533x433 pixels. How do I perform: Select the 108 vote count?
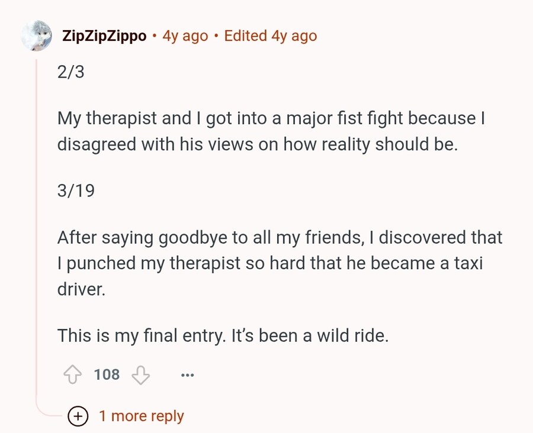point(106,374)
